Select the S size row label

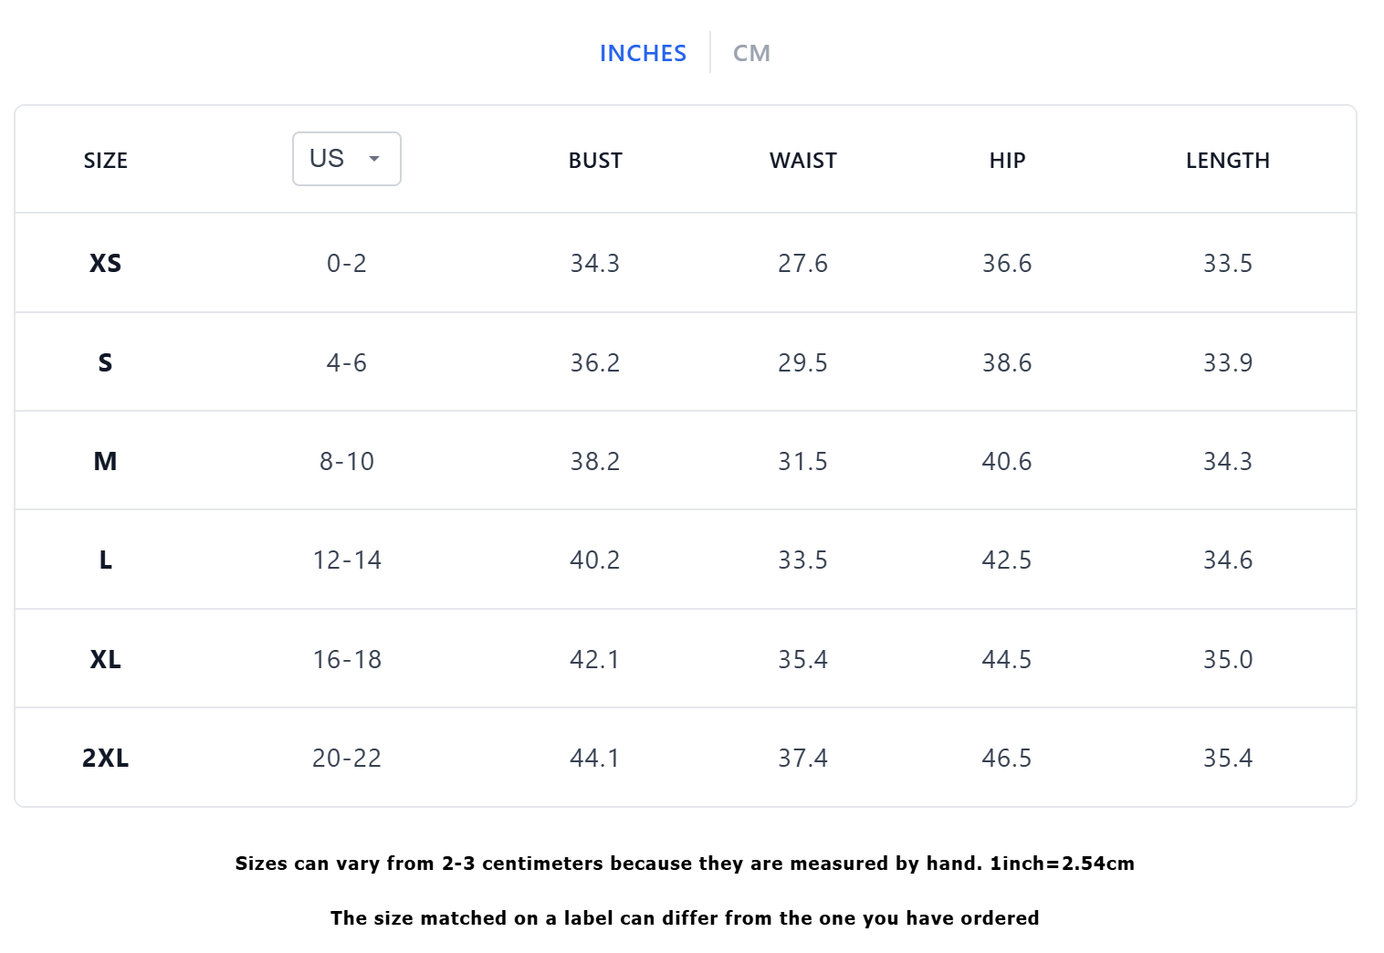pos(105,362)
